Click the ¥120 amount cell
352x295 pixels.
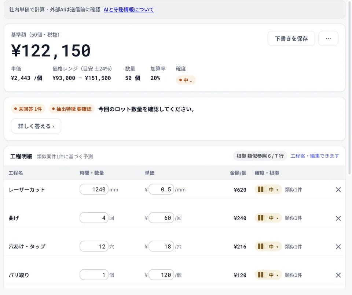[240, 275]
